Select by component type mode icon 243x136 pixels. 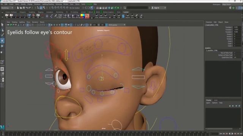[x=44, y=8]
